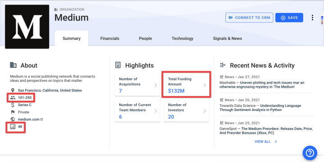Click the $132M funding value
Screen dimensions: 324x162
tap(176, 91)
